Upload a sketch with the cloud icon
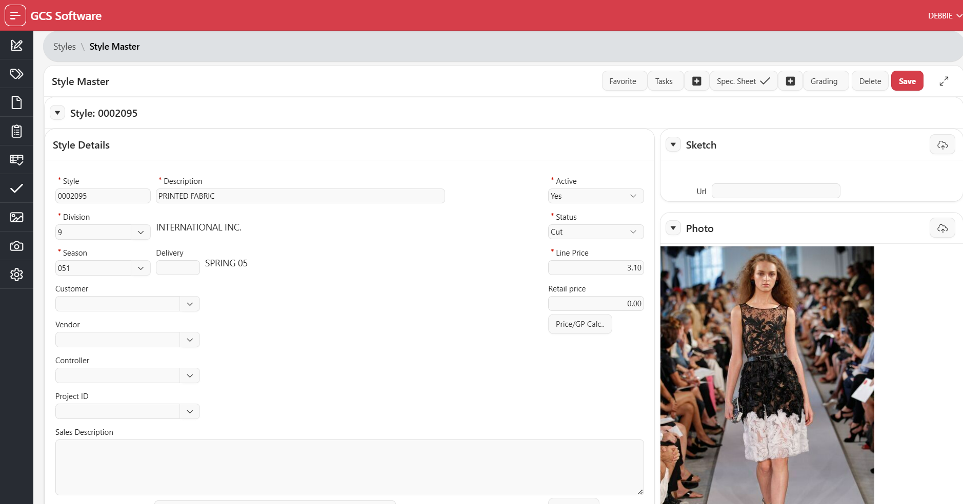 pos(942,145)
